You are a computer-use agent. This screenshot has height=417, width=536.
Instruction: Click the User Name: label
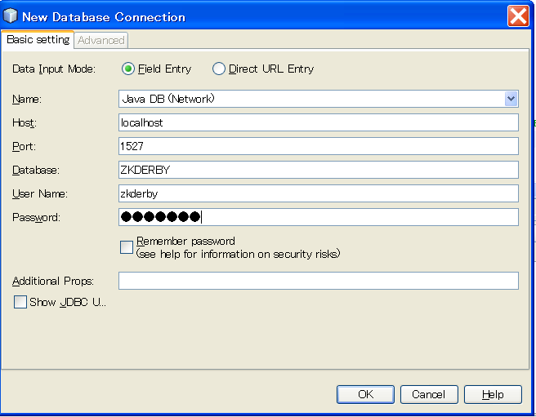[40, 193]
